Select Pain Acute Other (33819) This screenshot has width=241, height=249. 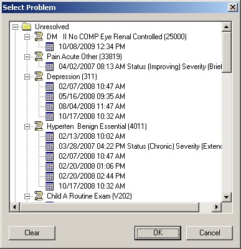pos(84,57)
